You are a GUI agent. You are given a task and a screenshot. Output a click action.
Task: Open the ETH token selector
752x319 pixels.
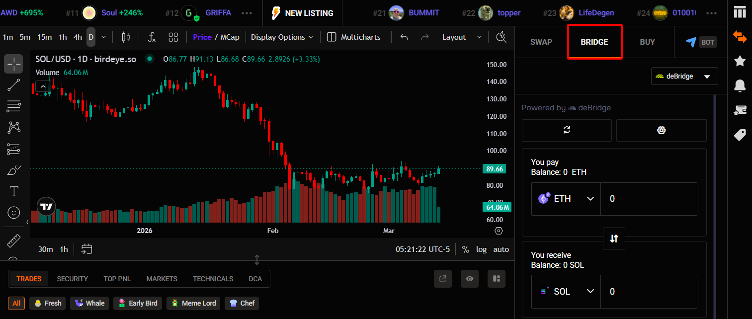pos(566,199)
